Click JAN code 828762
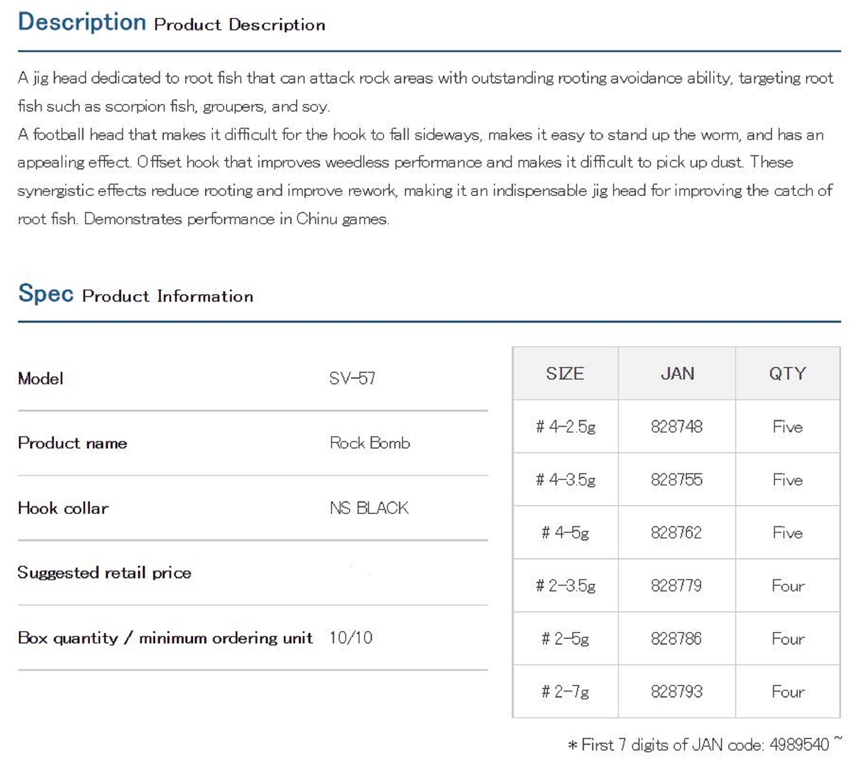Screen dimensions: 860x775 676,532
